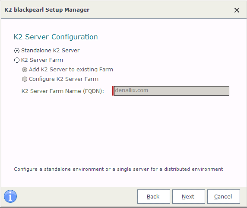The width and height of the screenshot is (247, 208).
Task: Select the Standalone K2 Server radio button
Action: (17, 51)
